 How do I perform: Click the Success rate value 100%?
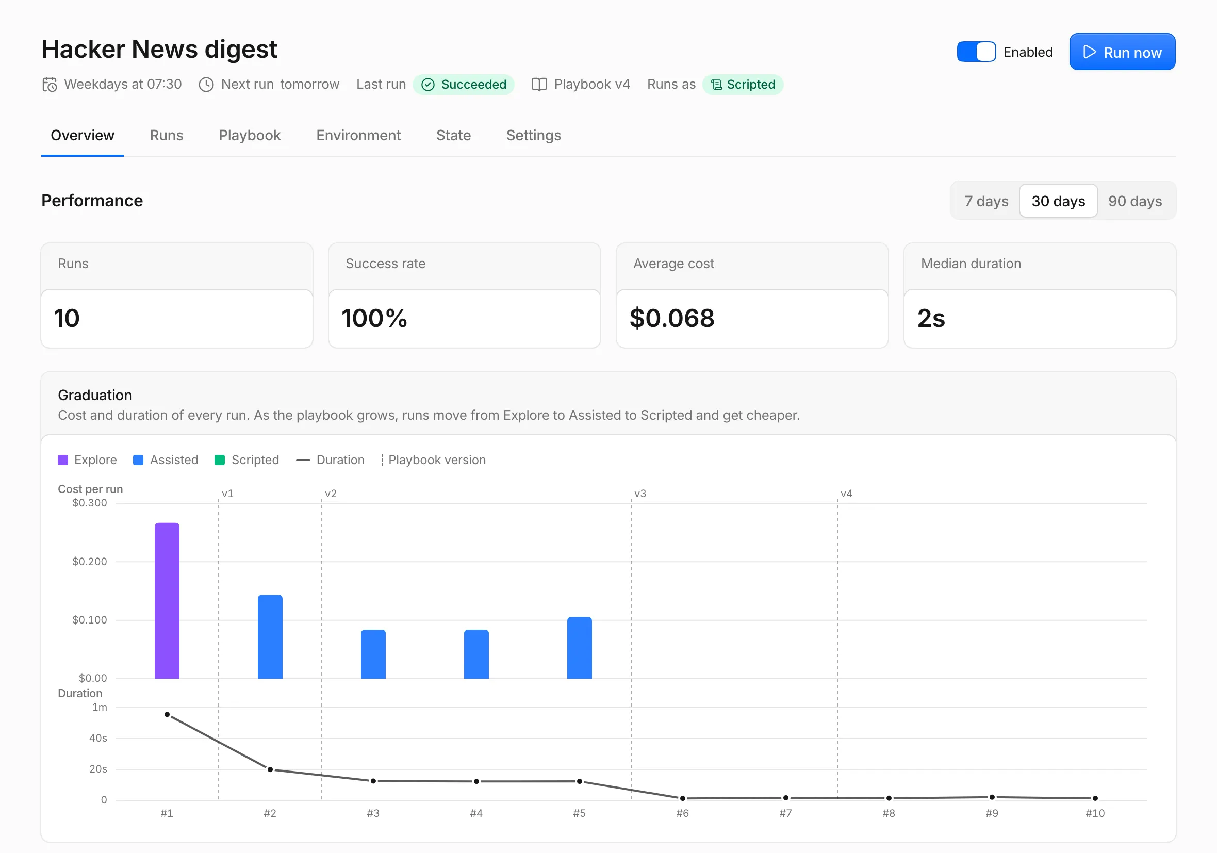pyautogui.click(x=374, y=319)
